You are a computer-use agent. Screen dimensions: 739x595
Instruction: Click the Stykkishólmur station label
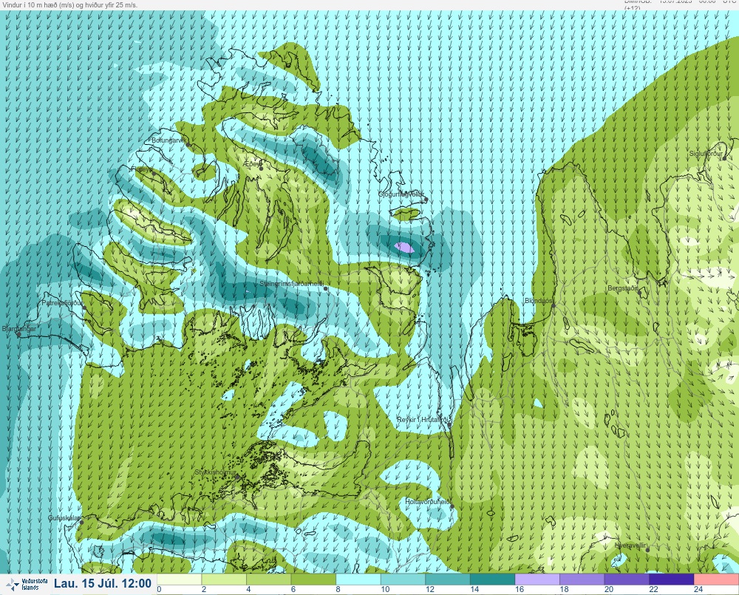[215, 472]
